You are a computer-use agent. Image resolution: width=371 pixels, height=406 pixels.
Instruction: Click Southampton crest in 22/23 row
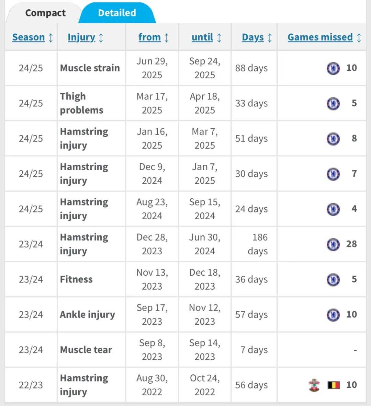314,385
